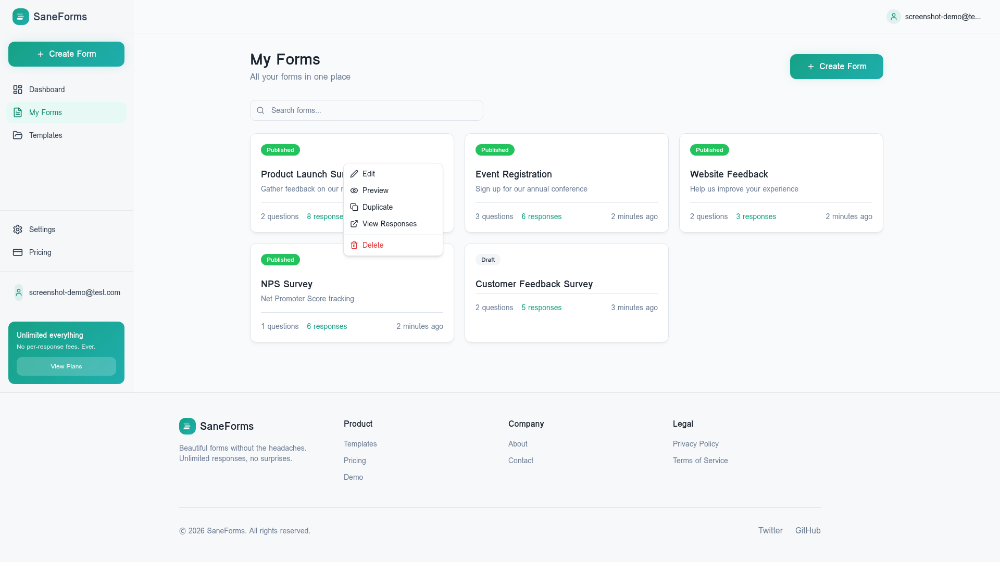The height and width of the screenshot is (562, 1000).
Task: Click the red trash Delete icon
Action: (354, 245)
